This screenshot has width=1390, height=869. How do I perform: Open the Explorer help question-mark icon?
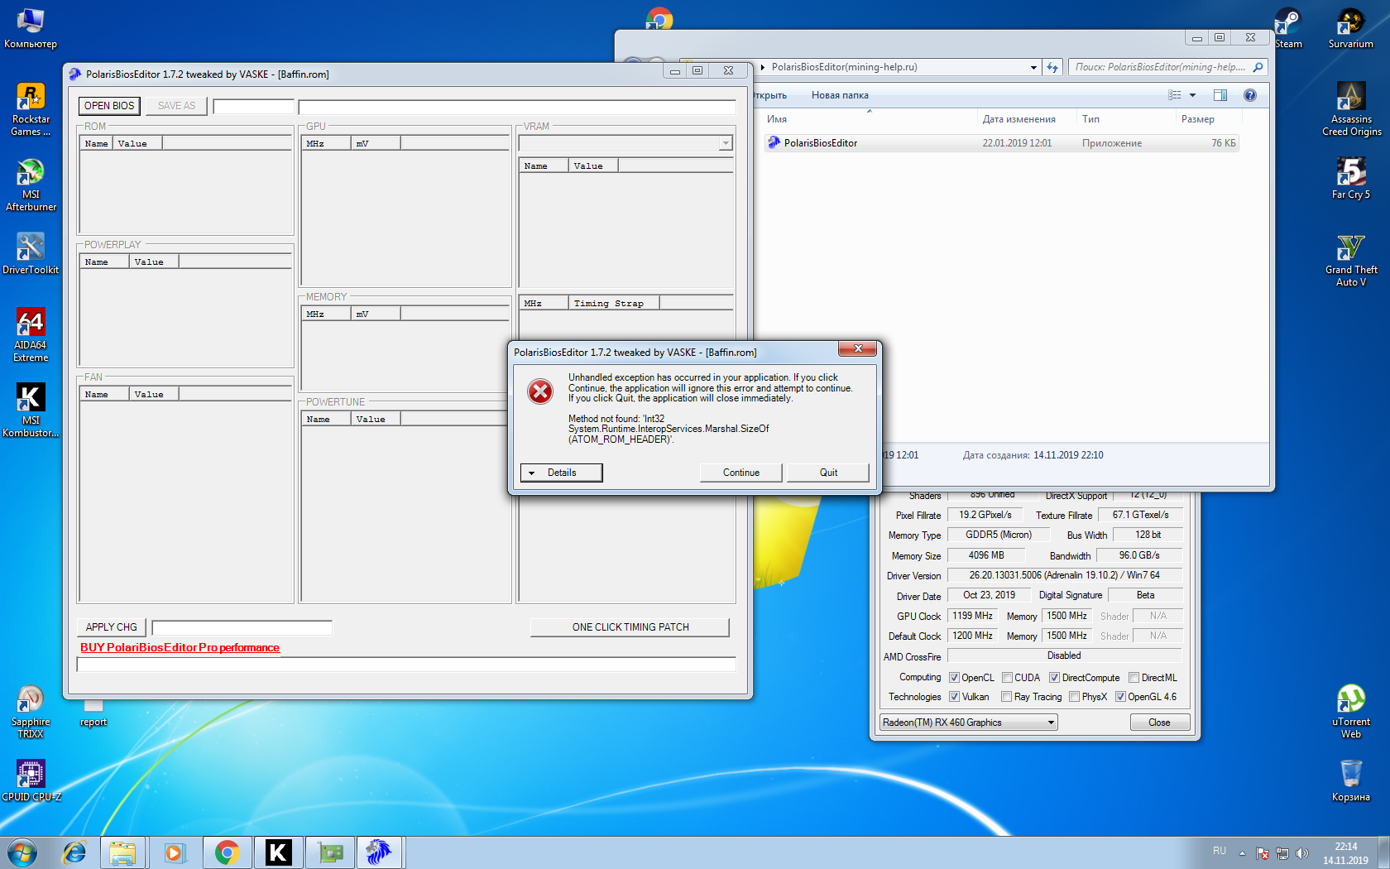1250,95
